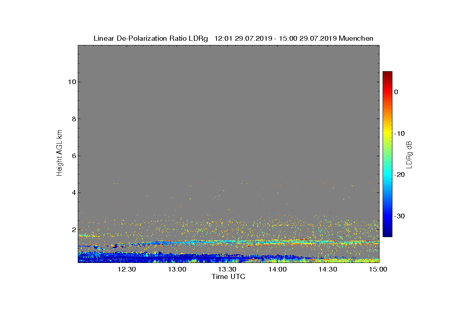Click the '15:00' time tick label
This screenshot has height=313, width=469.
(x=378, y=270)
